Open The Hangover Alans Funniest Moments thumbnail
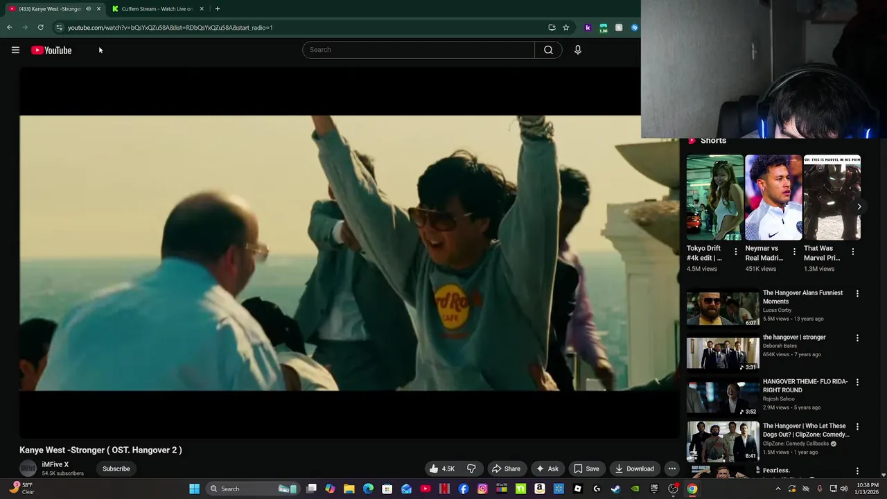Image resolution: width=887 pixels, height=499 pixels. 723,308
